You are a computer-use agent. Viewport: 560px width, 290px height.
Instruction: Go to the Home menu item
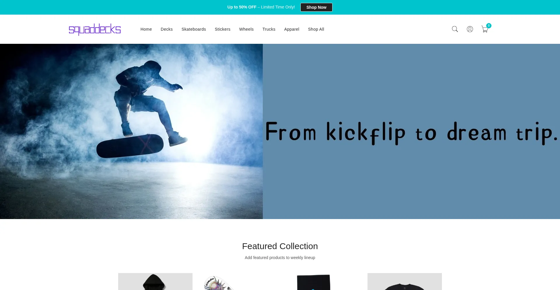(146, 29)
